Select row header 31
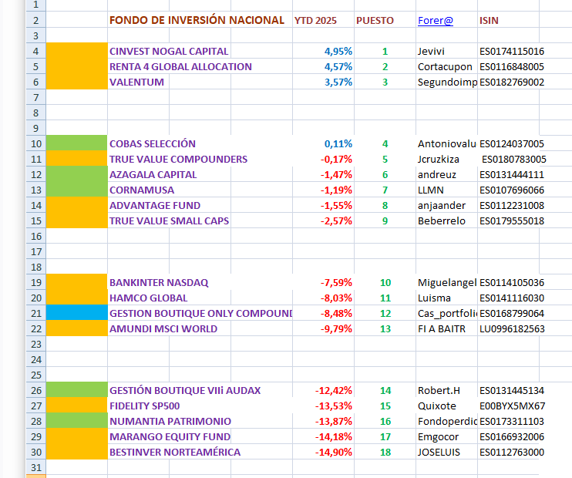572x478 pixels. click(x=35, y=467)
